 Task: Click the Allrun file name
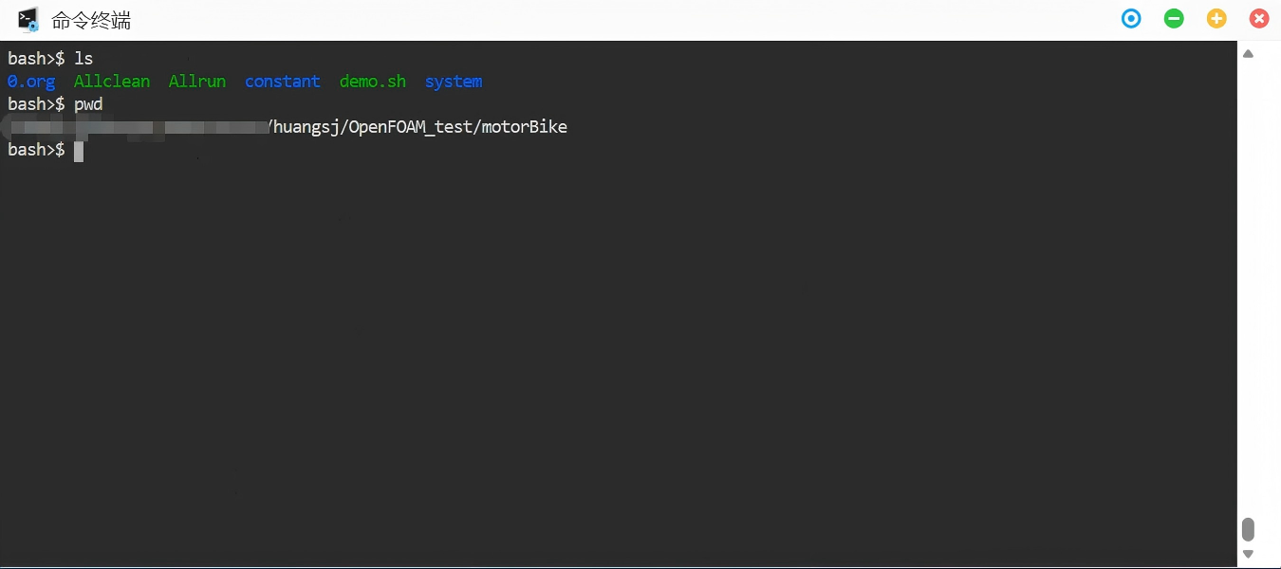197,82
